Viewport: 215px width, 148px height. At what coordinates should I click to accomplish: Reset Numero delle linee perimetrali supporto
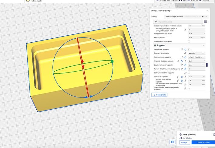pos(185,69)
